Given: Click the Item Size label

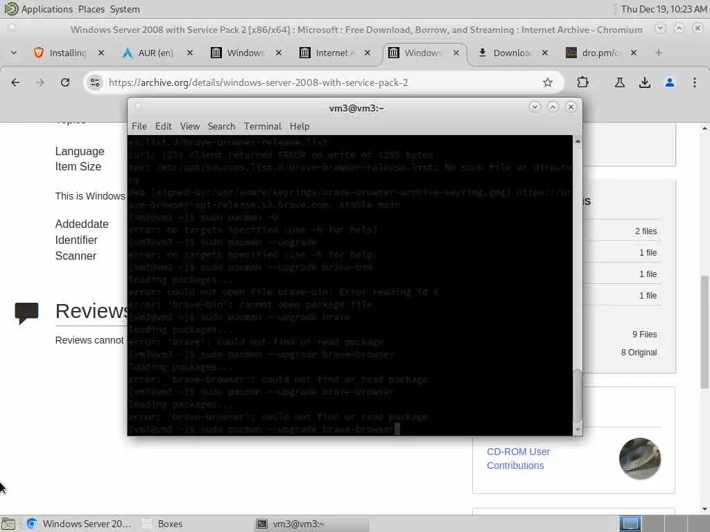Looking at the screenshot, I should click(x=78, y=166).
